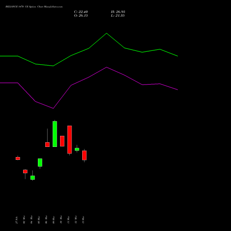Select the 27 Feb date label
231x231 pixels.
(17, 220)
